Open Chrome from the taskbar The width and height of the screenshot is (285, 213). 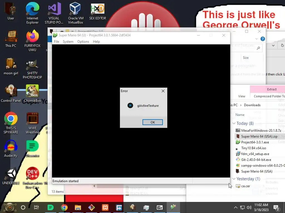click(64, 207)
